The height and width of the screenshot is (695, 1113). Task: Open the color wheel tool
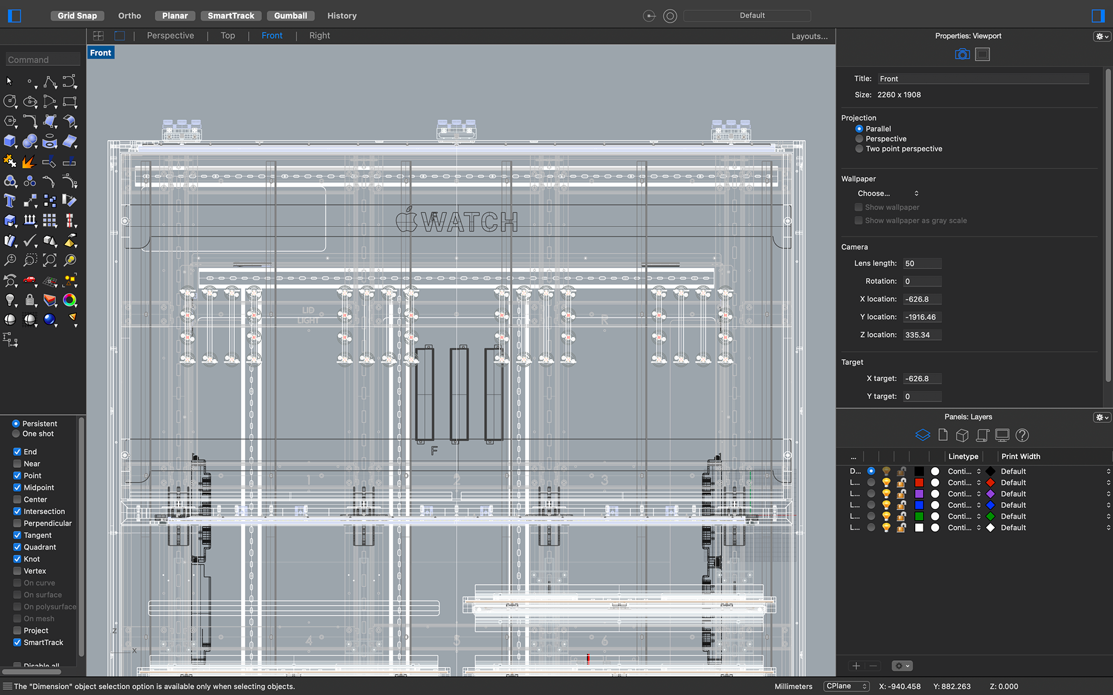pyautogui.click(x=70, y=300)
